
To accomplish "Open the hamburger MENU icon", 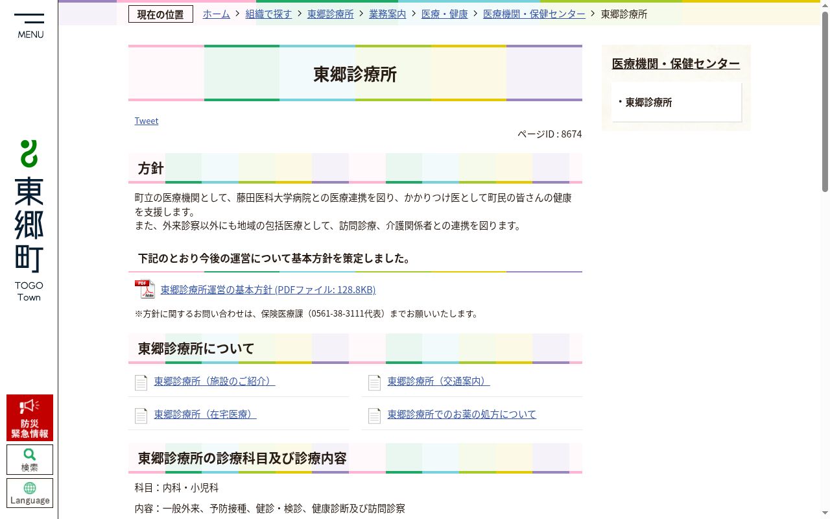I will click(29, 26).
